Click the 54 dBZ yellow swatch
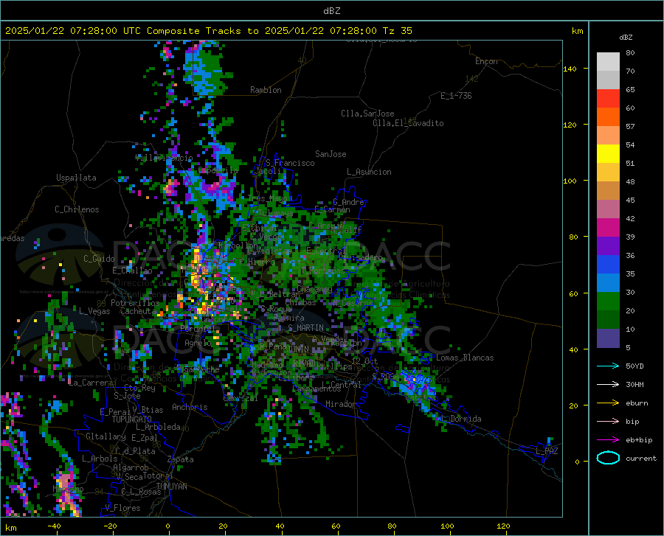The height and width of the screenshot is (536, 664). pos(608,154)
